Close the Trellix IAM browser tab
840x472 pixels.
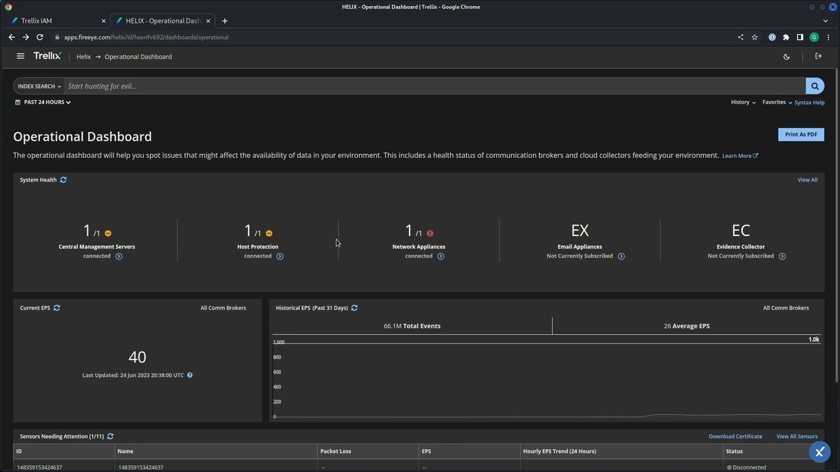[103, 21]
